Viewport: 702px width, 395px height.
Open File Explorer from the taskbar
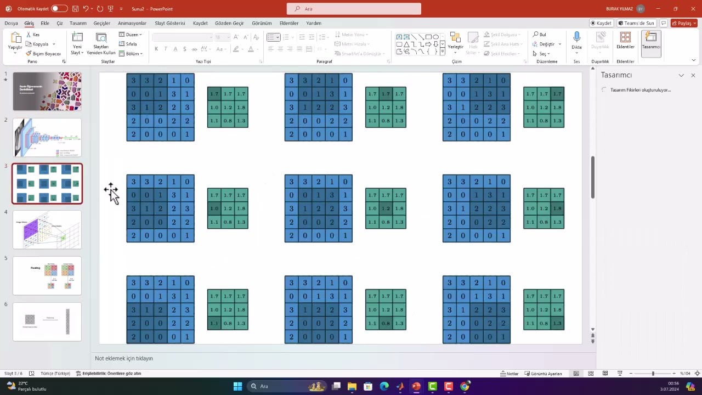(x=352, y=386)
